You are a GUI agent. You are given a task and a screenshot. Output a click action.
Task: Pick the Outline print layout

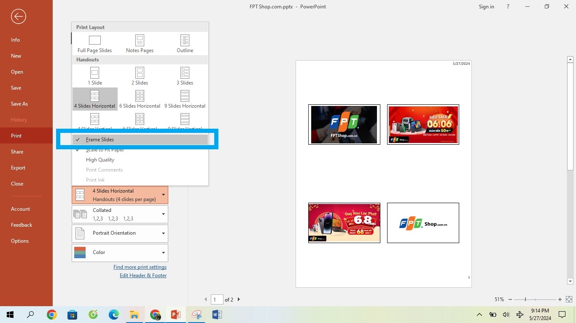click(x=185, y=44)
